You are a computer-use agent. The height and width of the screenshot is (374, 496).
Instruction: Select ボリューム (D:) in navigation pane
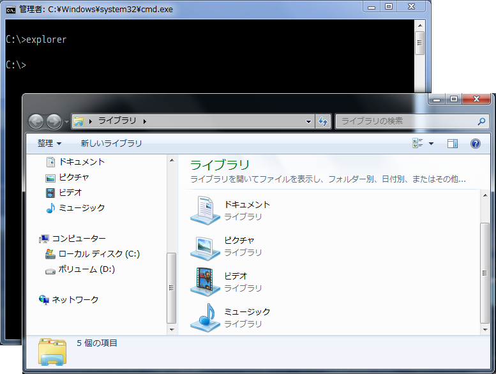tap(86, 269)
